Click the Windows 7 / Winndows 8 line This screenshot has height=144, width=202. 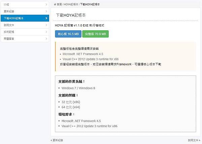(x=78, y=88)
